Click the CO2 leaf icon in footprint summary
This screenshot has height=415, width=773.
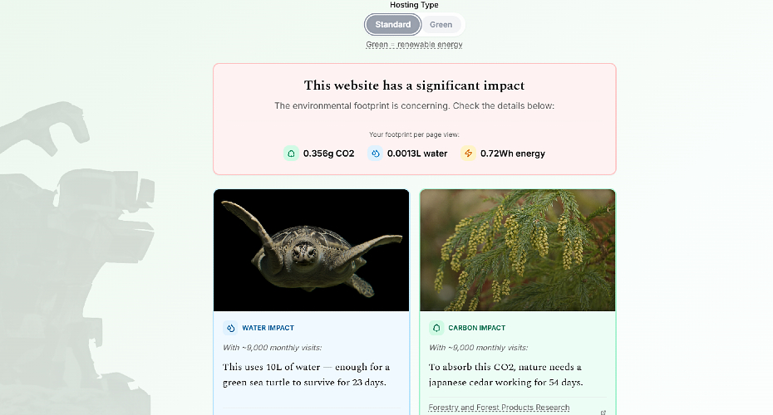[291, 154]
